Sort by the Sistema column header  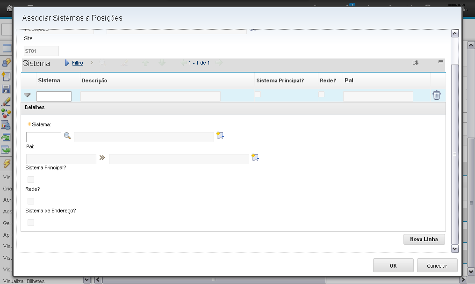tap(49, 80)
